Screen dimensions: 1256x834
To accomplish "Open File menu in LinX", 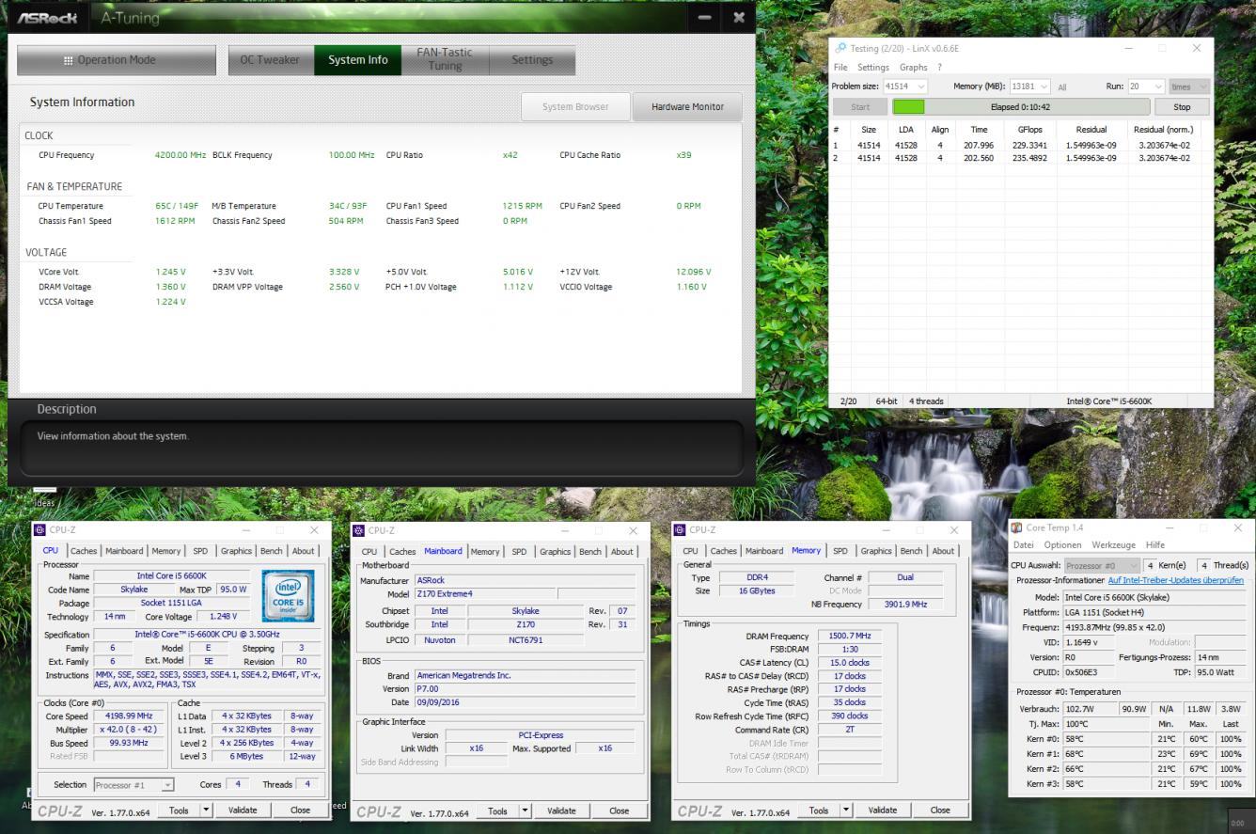I will (x=840, y=67).
